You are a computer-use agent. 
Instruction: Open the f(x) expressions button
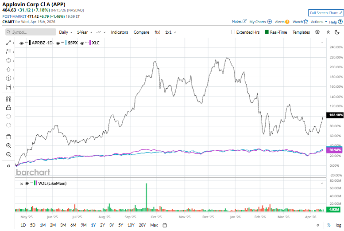tap(157, 32)
